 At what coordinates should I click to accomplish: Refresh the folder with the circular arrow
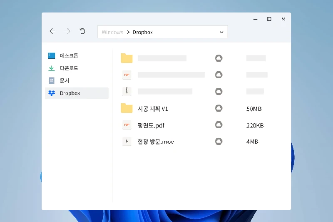point(82,31)
